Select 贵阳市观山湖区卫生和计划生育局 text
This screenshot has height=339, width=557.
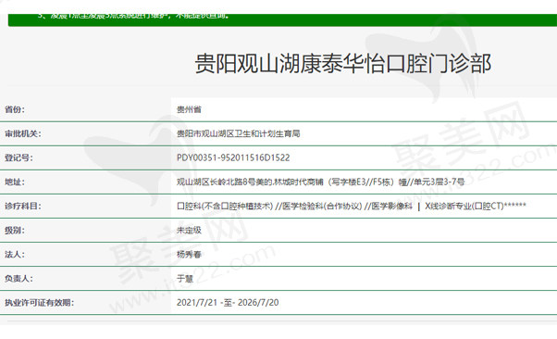click(x=239, y=133)
